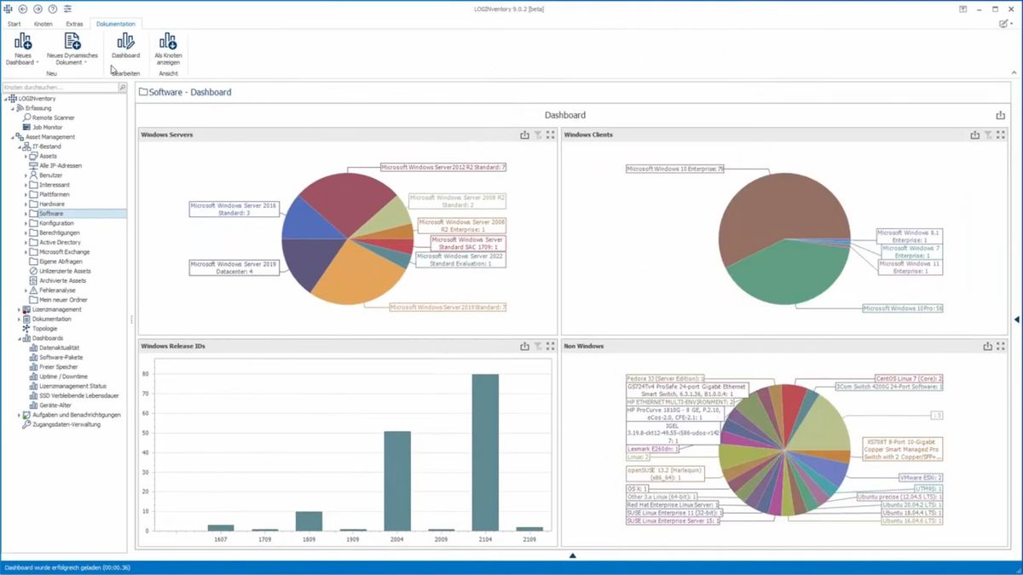The width and height of the screenshot is (1023, 575).
Task: Click the 2004 bar in Release IDs chart
Action: (x=397, y=480)
